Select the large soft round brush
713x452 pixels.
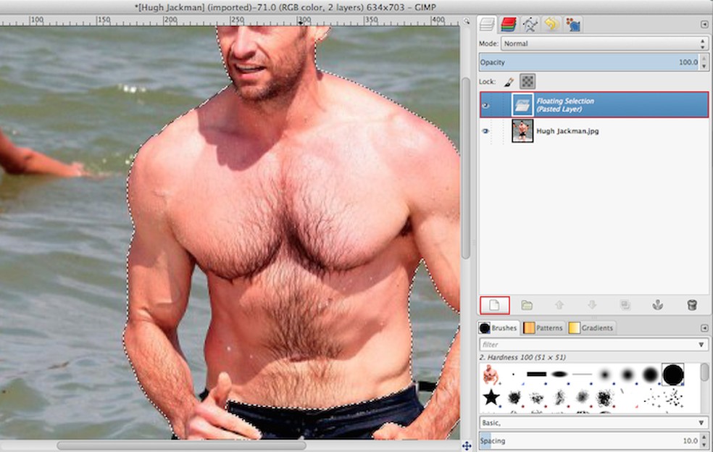pyautogui.click(x=650, y=374)
